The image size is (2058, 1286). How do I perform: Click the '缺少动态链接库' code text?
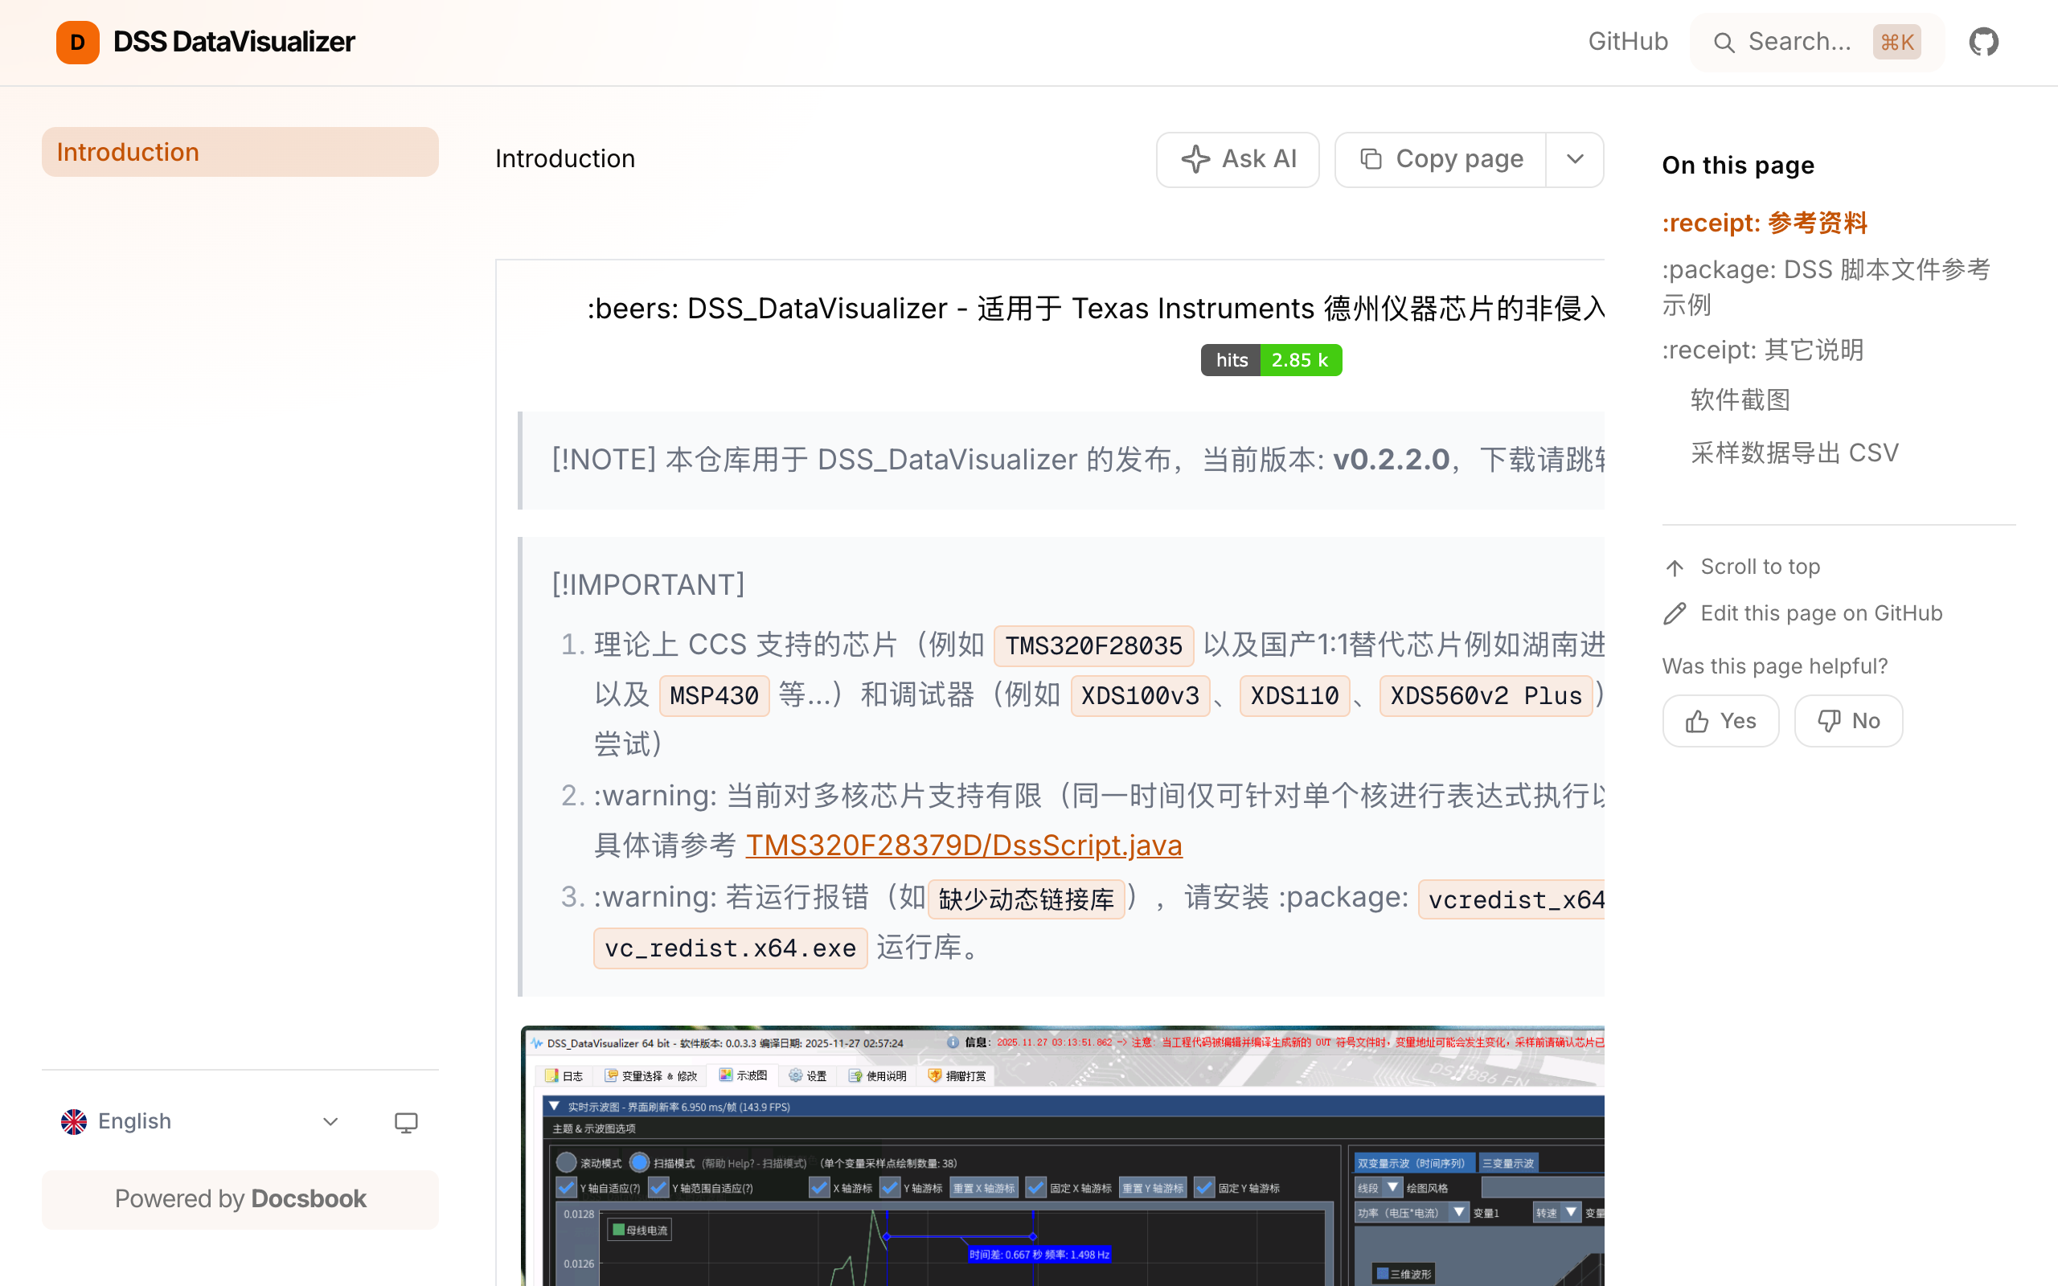point(1026,899)
